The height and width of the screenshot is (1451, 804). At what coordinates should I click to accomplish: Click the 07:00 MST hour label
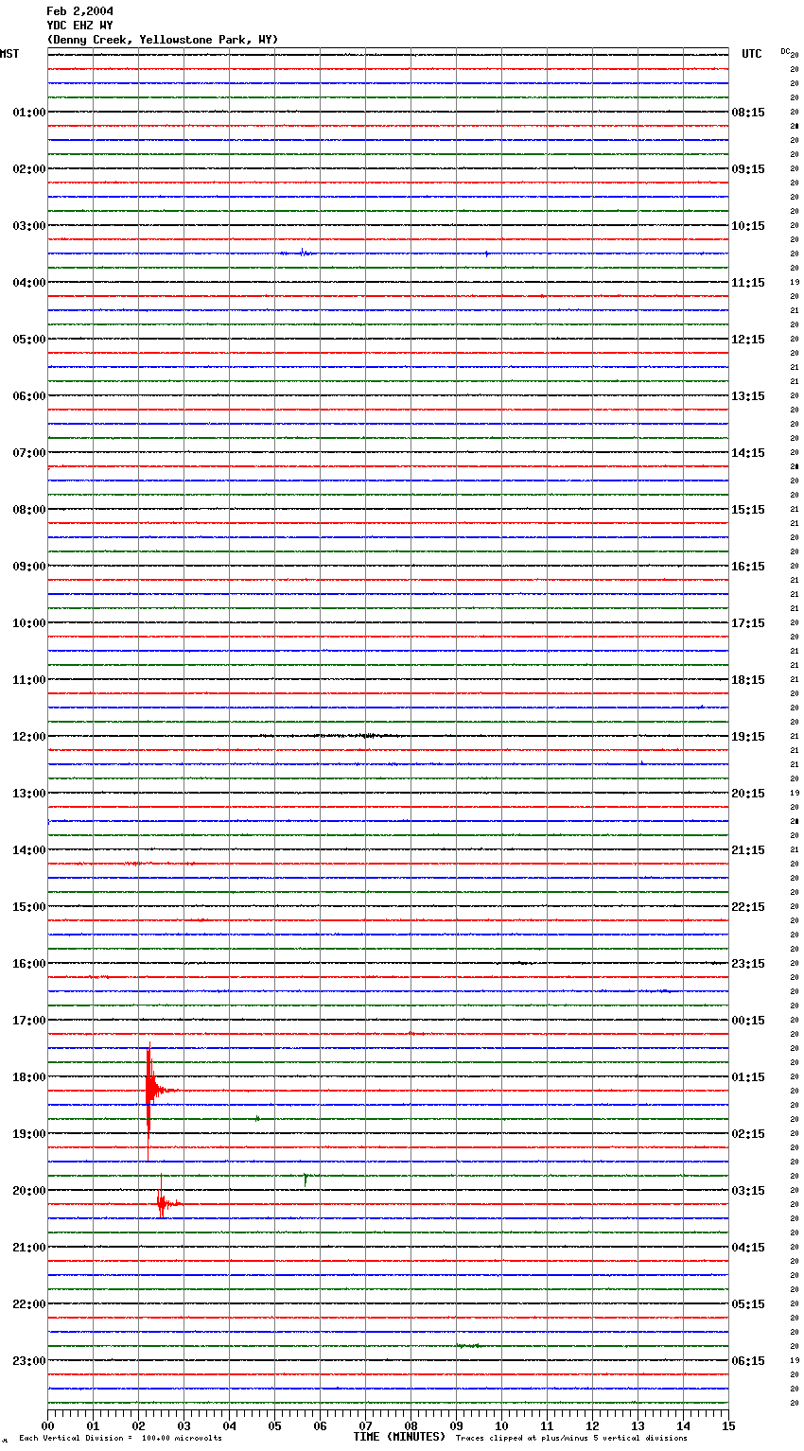28,453
